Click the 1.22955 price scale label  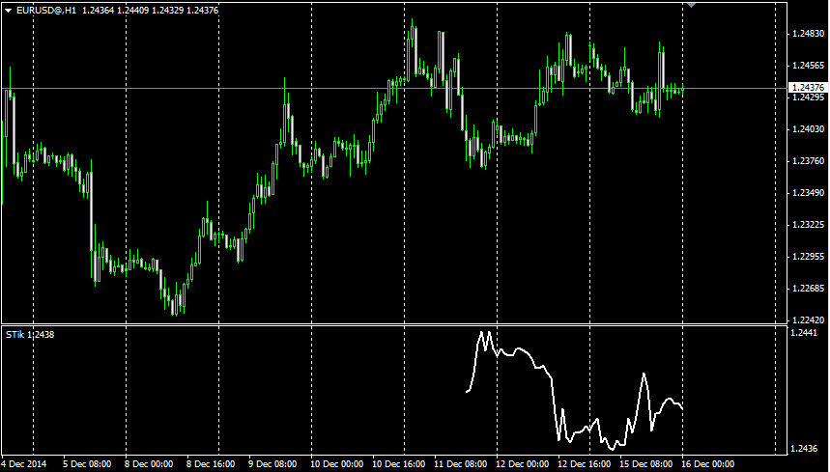click(809, 257)
